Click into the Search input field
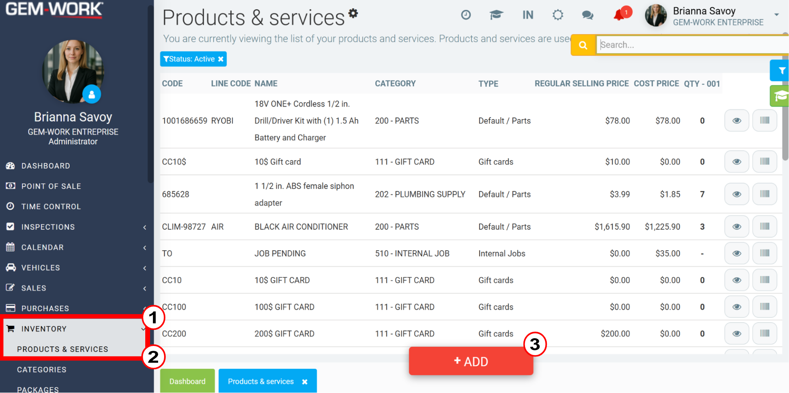 (x=692, y=45)
